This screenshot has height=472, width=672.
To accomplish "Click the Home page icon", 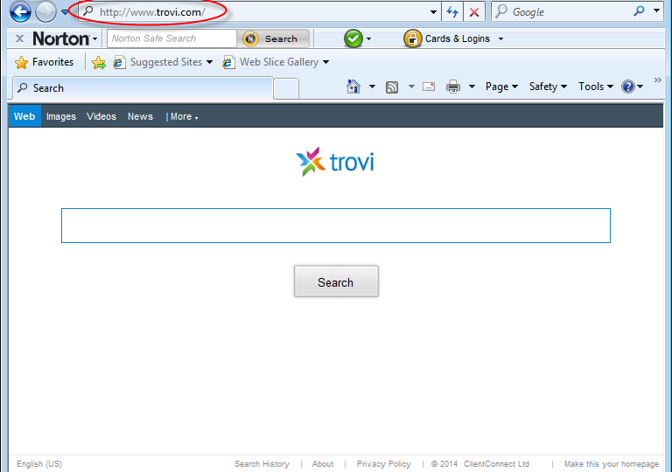I will point(353,87).
